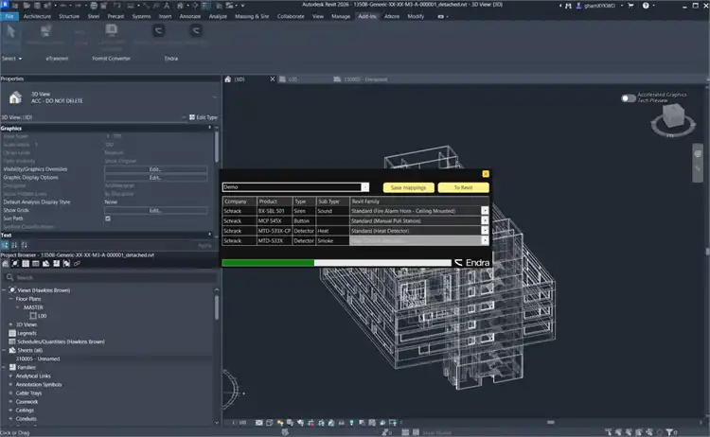Click the Temporary Hide/Isolate glasses icon
Screen dimensions: 710x437
342,423
